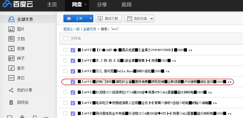Click the 上传 upload button
Screen dimensions: 243x118
76,18
